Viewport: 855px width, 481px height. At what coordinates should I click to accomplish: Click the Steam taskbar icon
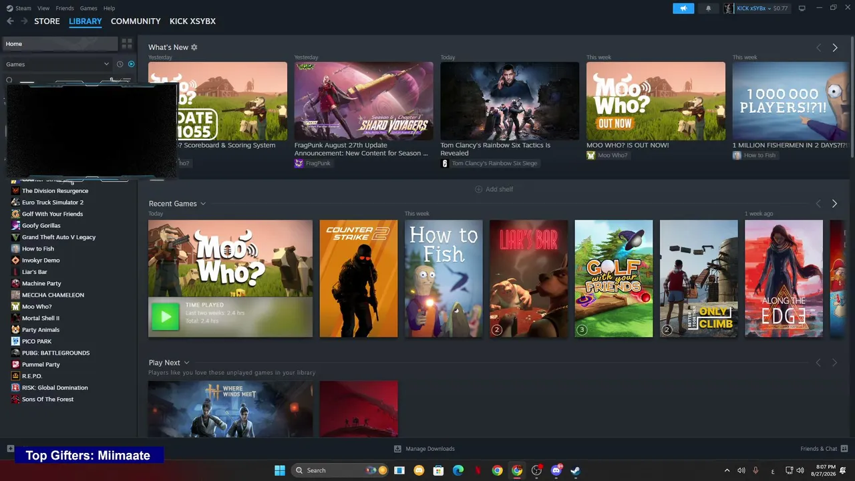(575, 470)
